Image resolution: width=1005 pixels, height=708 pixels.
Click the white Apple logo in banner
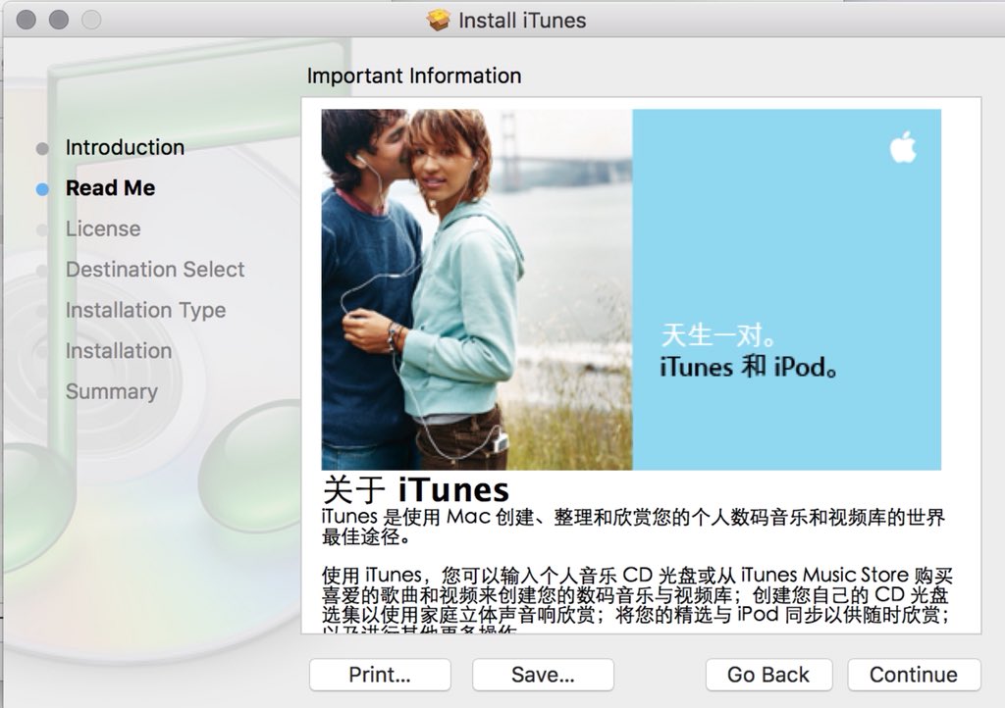[x=903, y=146]
